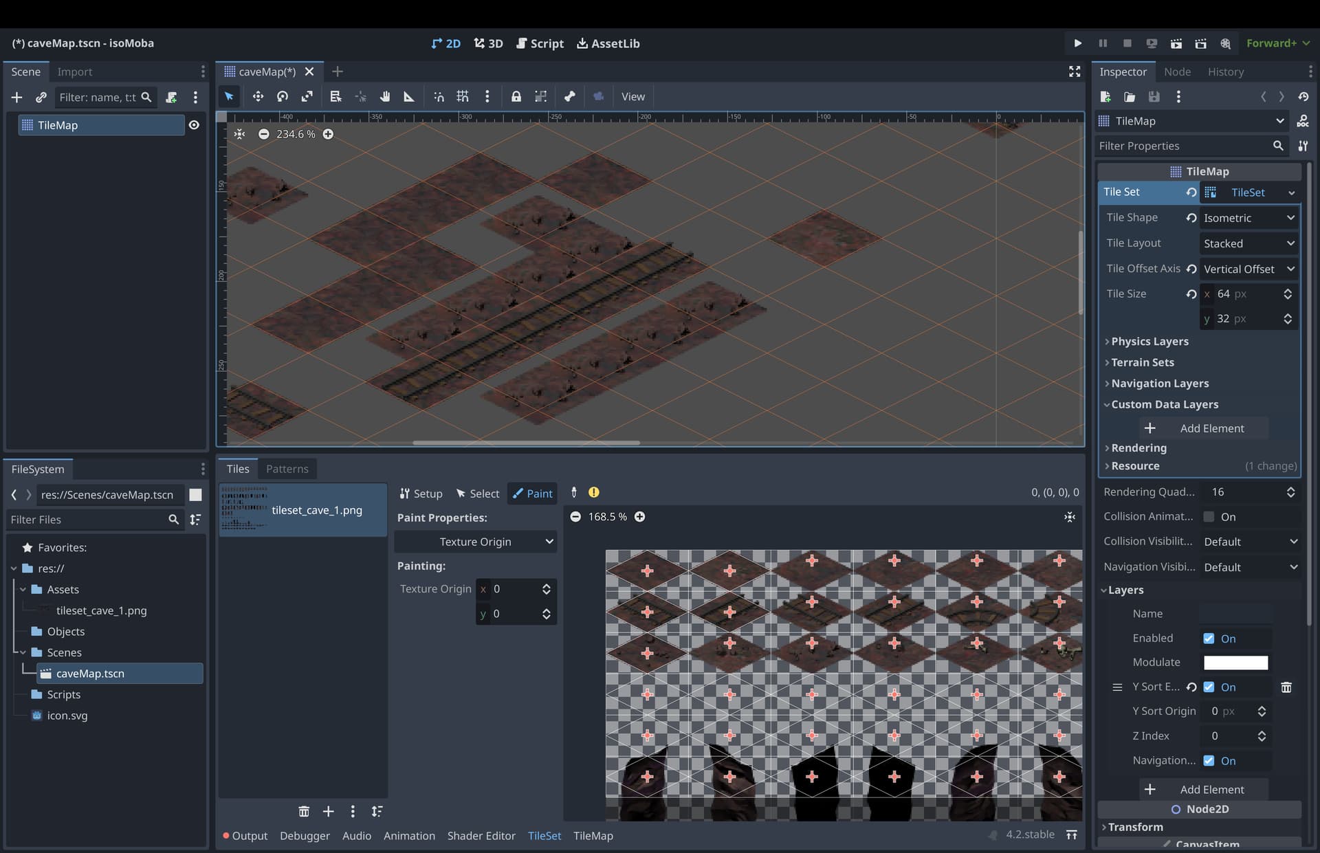Uncheck the layer Enabled checkbox
The image size is (1320, 853).
click(1209, 638)
